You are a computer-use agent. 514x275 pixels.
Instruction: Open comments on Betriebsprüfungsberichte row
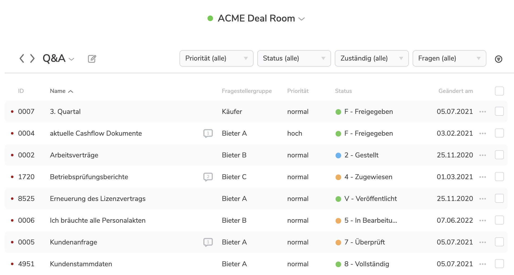[x=208, y=177]
